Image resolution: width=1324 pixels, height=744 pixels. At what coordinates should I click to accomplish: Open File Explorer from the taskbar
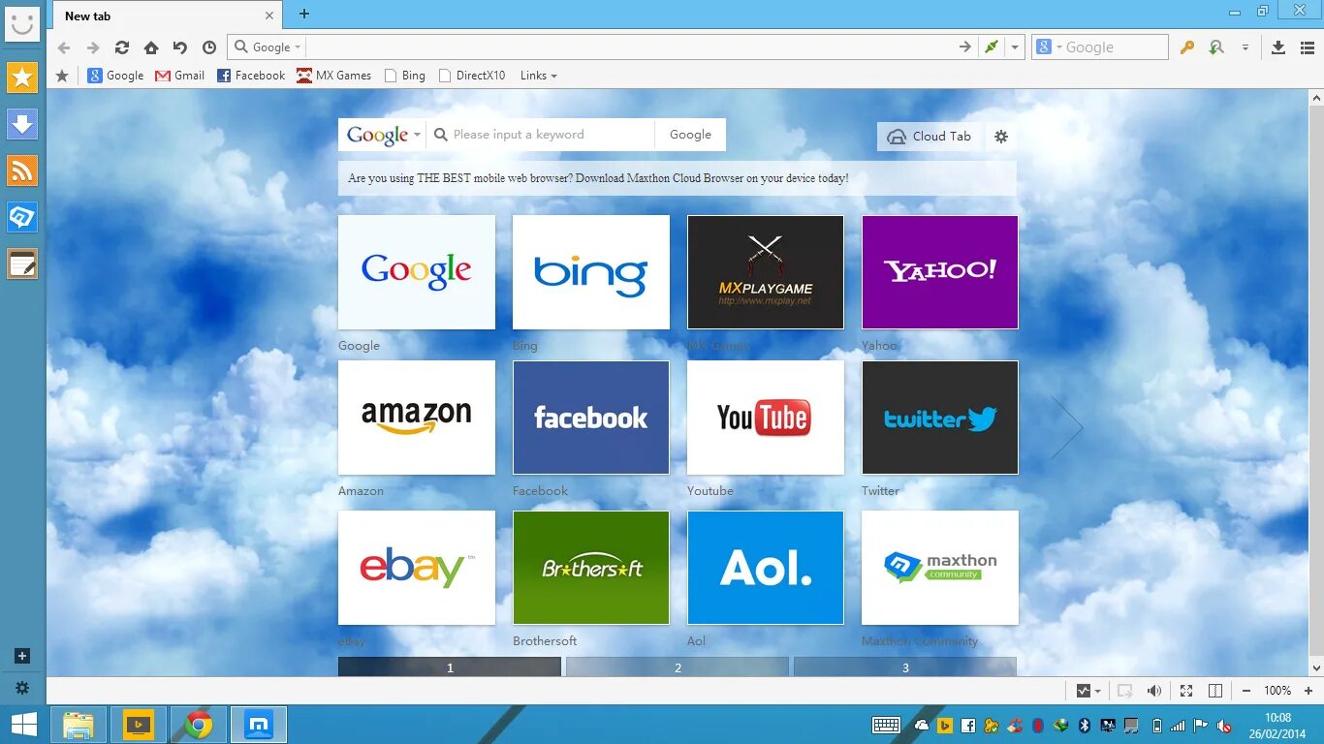[x=79, y=725]
